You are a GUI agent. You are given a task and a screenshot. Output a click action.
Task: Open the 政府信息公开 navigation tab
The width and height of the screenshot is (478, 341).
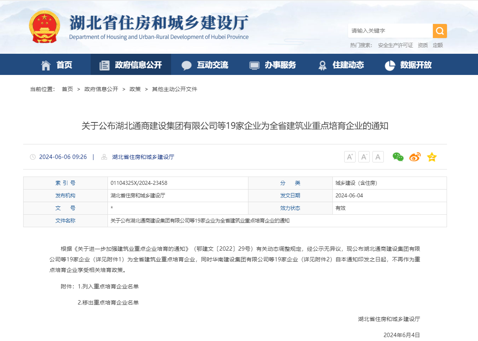[x=131, y=65]
